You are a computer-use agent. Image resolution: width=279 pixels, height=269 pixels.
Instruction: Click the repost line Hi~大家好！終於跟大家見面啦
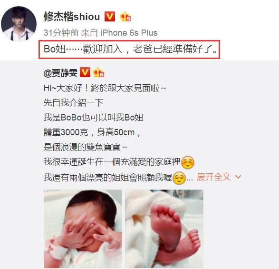105,88
